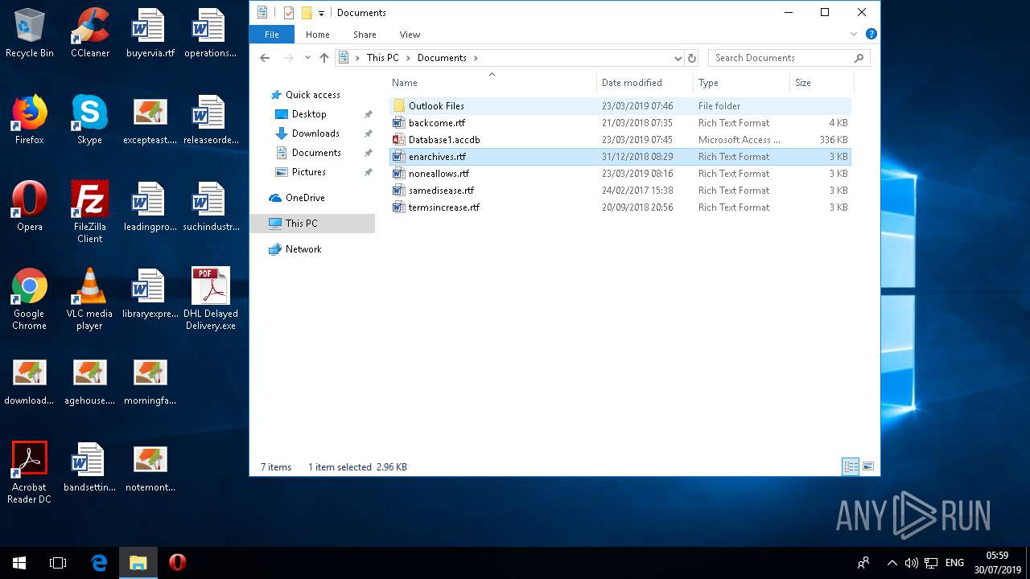Select the suchindustr document icon
The image size is (1030, 579).
coord(210,207)
